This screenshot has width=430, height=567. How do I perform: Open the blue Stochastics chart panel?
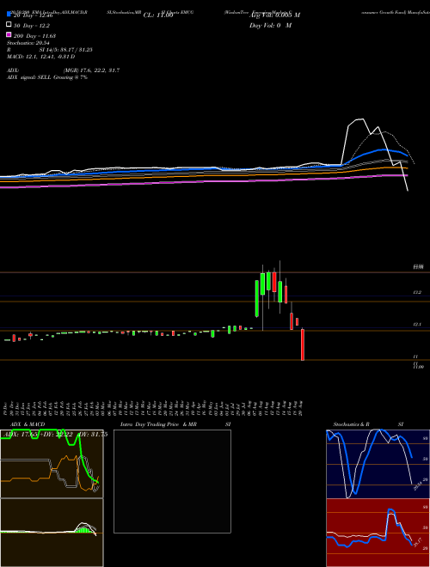point(378,464)
